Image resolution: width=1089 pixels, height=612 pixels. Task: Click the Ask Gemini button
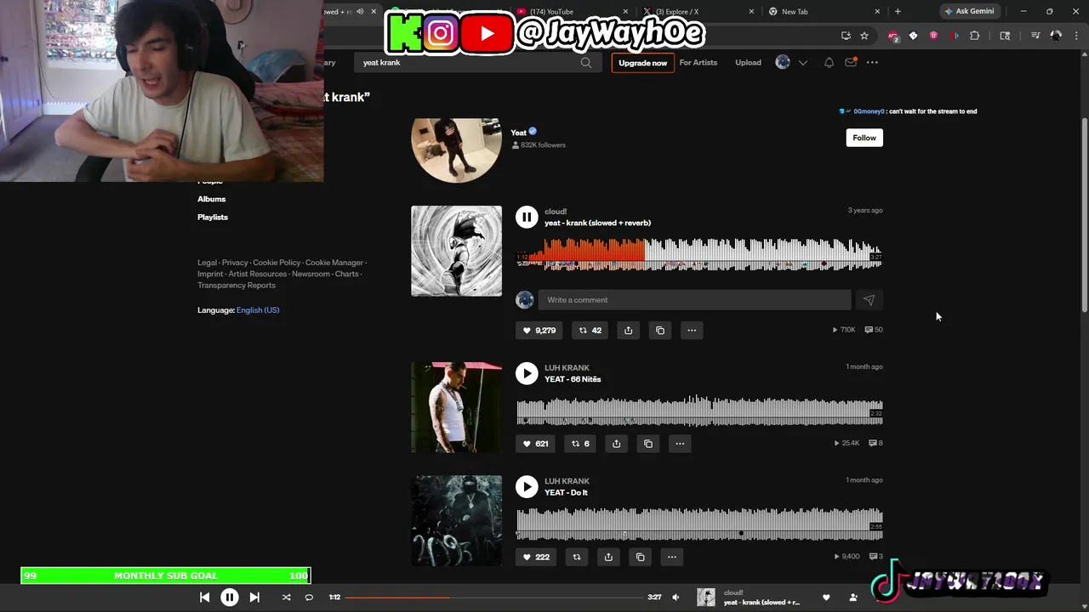coord(969,11)
